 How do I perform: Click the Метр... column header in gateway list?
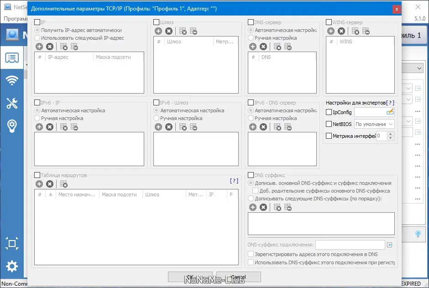point(225,42)
